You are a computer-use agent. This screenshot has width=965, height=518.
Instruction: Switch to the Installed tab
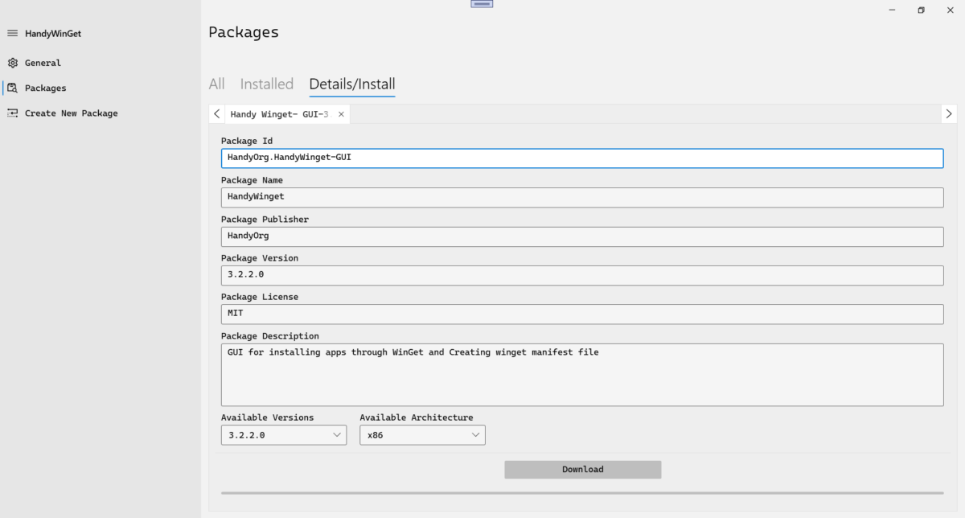(x=267, y=84)
